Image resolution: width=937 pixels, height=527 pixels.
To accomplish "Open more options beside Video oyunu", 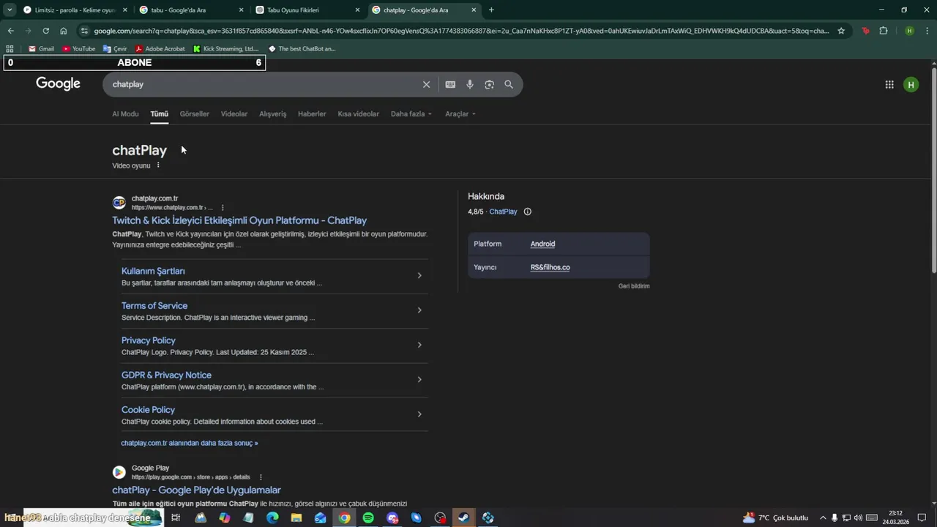I will [x=158, y=165].
